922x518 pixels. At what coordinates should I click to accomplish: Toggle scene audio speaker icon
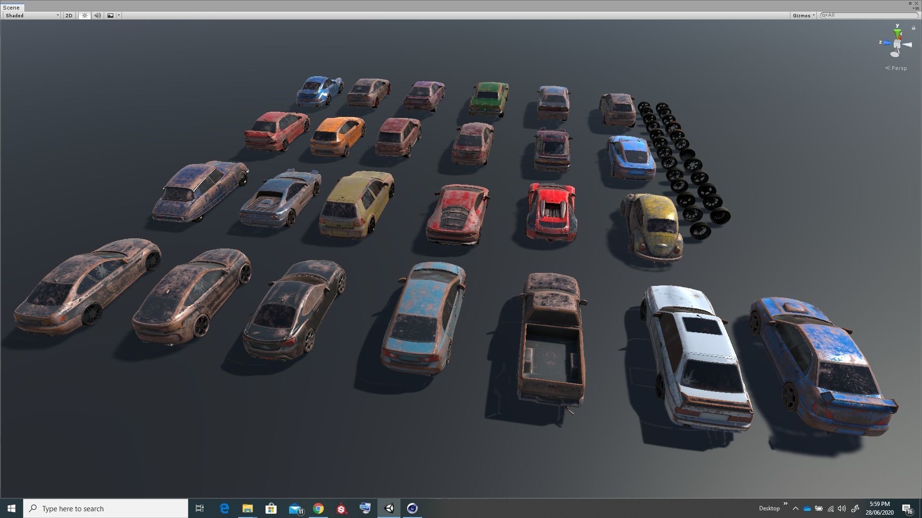click(x=97, y=15)
